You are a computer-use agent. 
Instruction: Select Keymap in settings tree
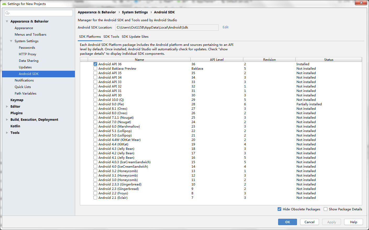[17, 100]
